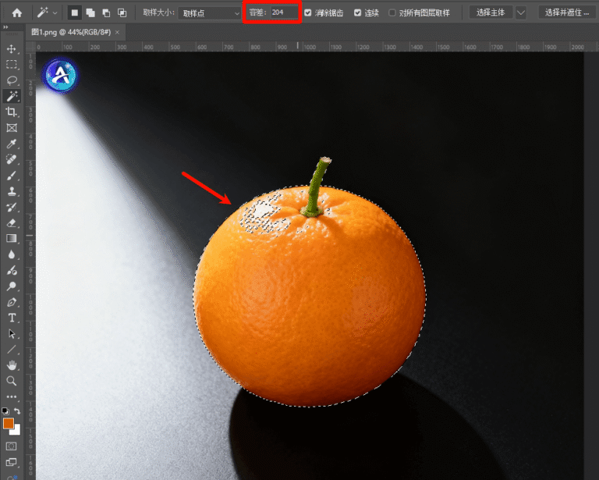The image size is (599, 480).
Task: Toggle the 消除锯齿 anti-alias checkbox
Action: [308, 13]
